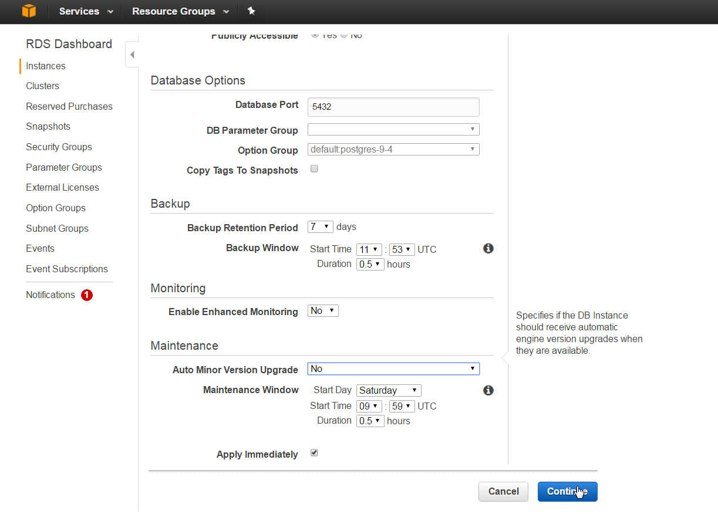
Task: Open the Services menu
Action: tap(86, 11)
